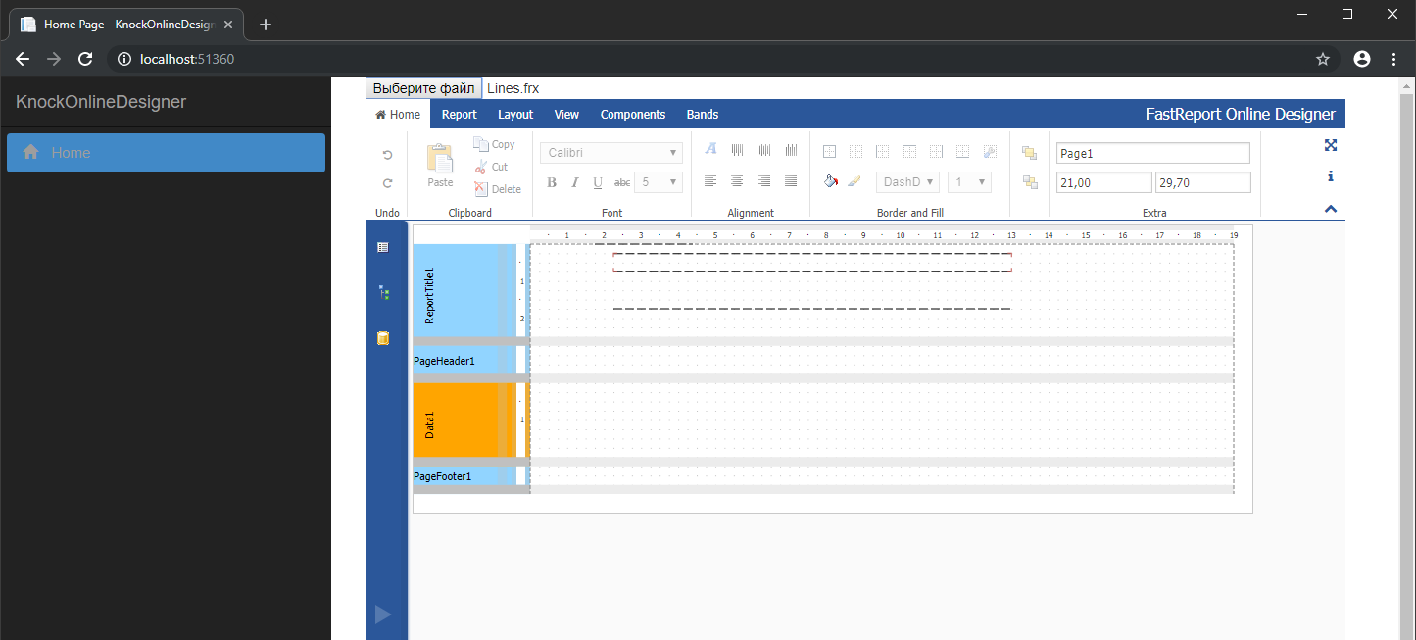
Task: Click the fill color paint bucket icon
Action: click(x=830, y=181)
